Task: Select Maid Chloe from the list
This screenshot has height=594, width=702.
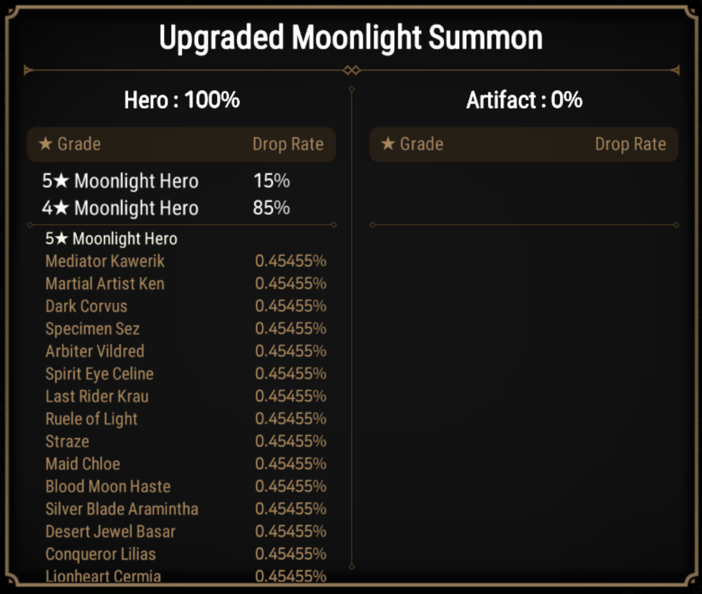Action: click(83, 464)
